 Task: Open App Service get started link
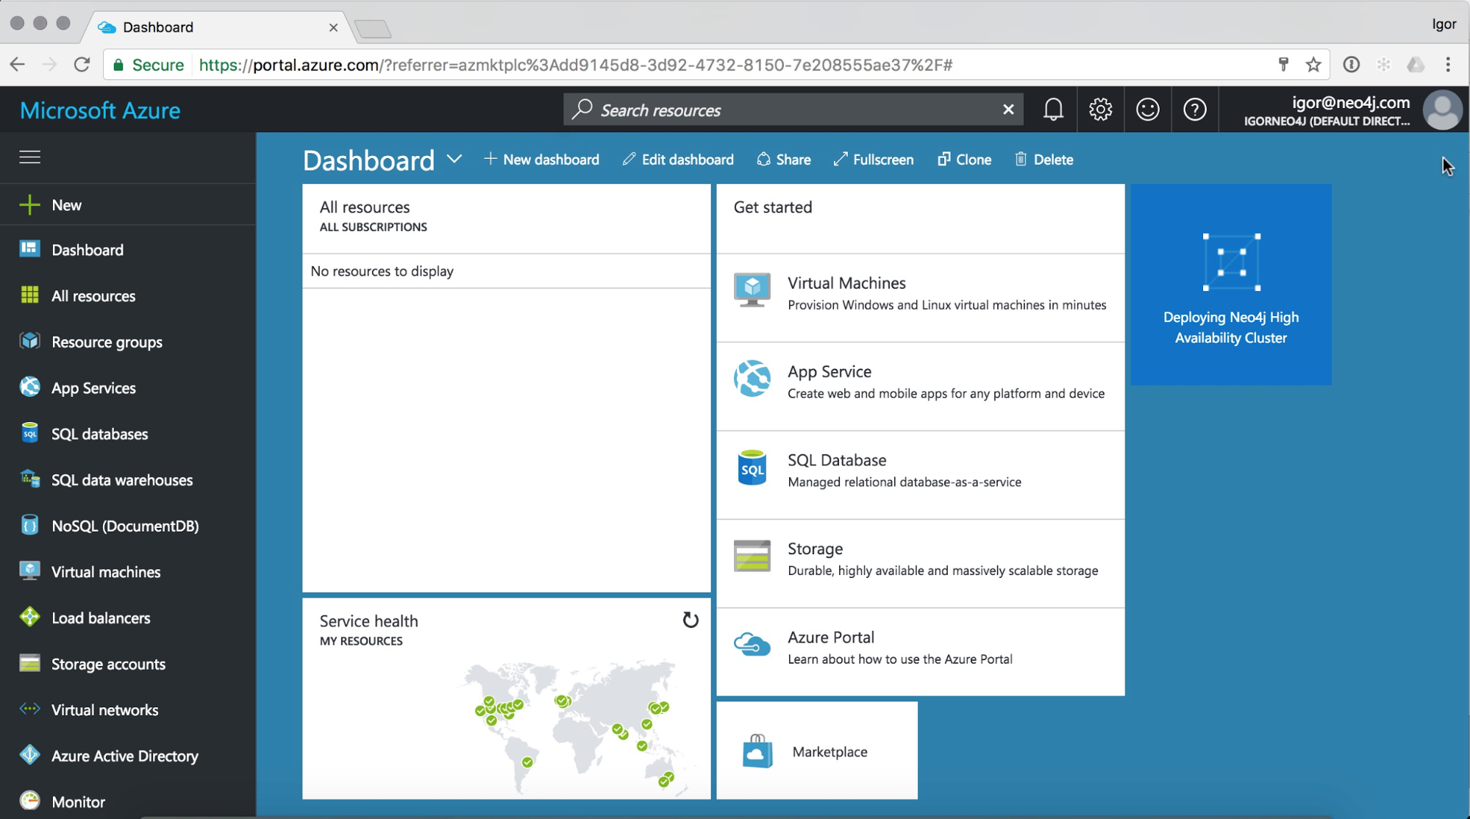[920, 387]
